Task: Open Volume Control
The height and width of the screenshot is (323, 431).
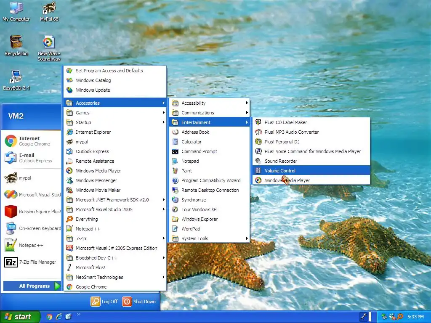Action: [311, 171]
